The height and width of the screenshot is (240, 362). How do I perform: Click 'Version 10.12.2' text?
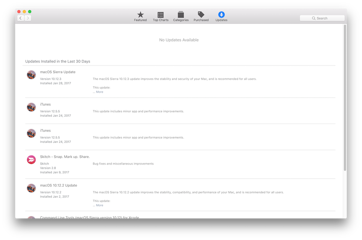pyautogui.click(x=51, y=192)
